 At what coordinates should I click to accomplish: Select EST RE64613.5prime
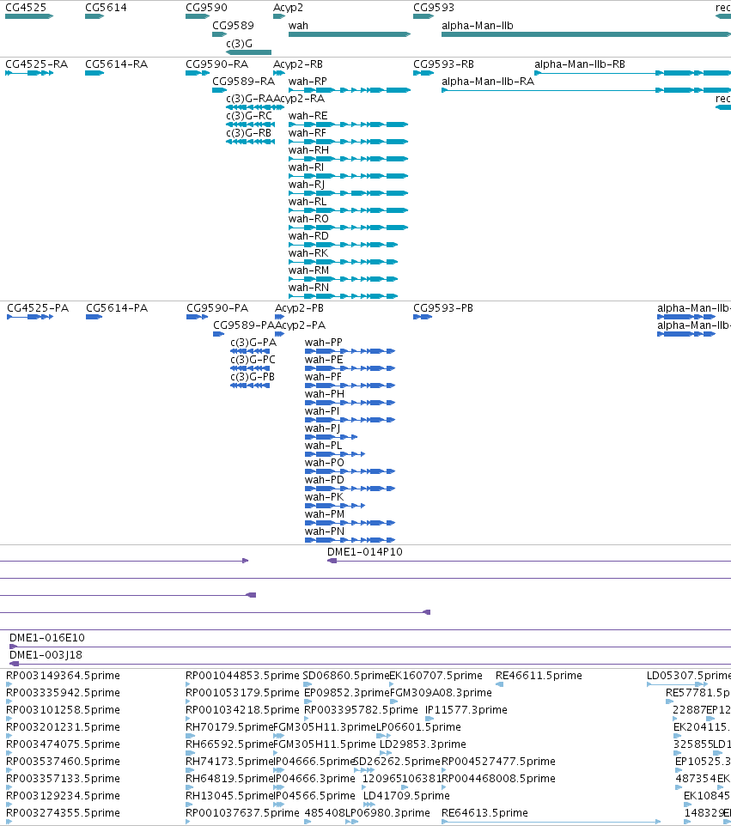(484, 813)
